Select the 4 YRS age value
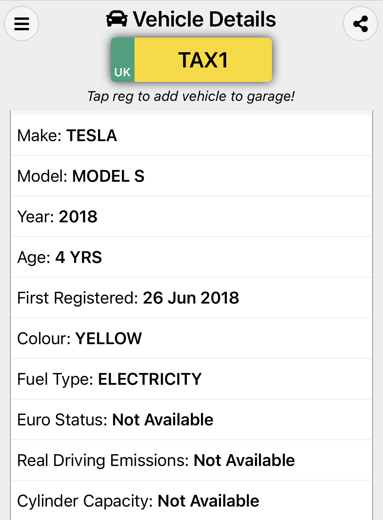This screenshot has width=383, height=520. [79, 257]
